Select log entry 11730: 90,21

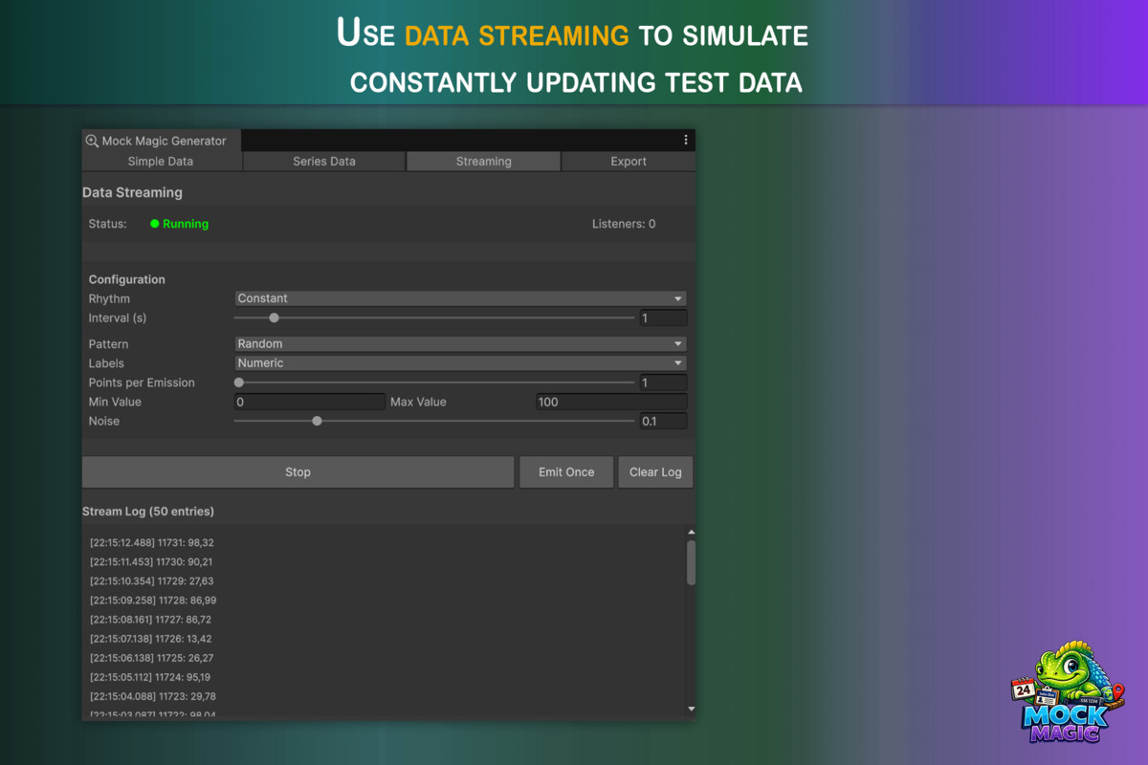tap(151, 561)
